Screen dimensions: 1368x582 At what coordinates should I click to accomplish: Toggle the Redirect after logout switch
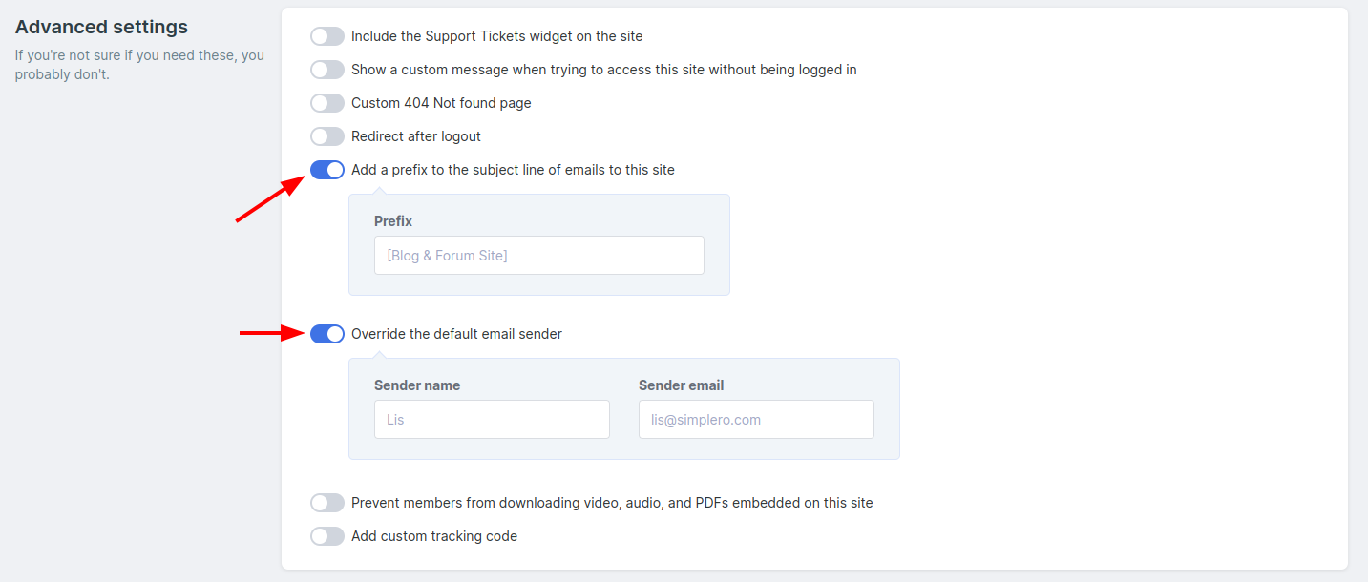[x=327, y=136]
